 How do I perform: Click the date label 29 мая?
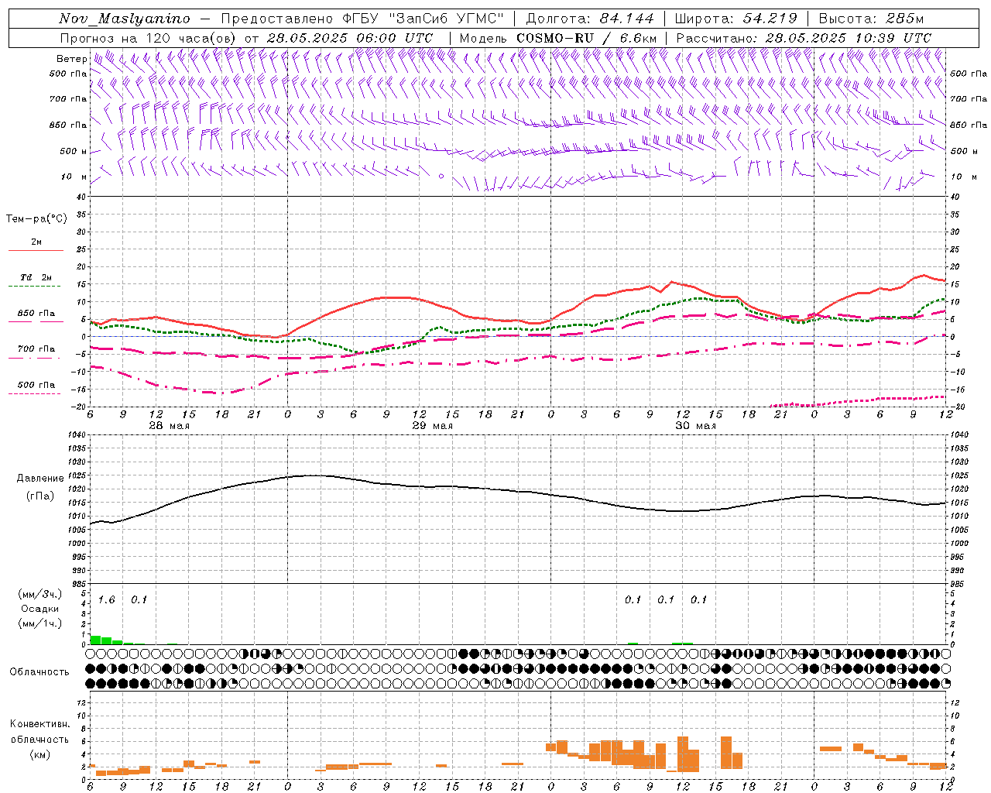point(433,426)
